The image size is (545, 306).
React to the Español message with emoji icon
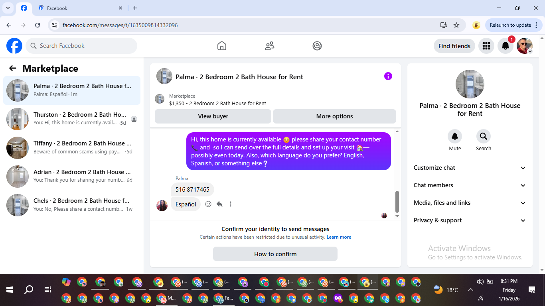pos(208,204)
